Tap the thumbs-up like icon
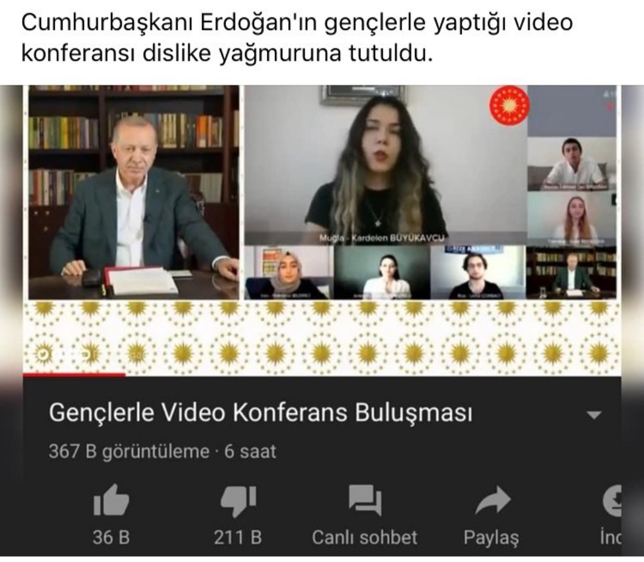 [x=111, y=500]
